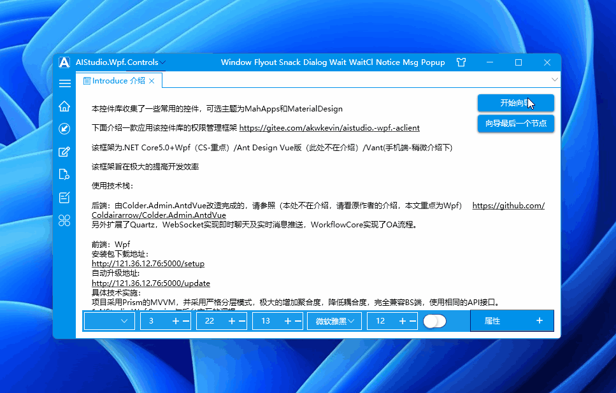Screen dimensions: 616x393
Task: Click the AIStudio app logo icon
Action: click(x=64, y=62)
